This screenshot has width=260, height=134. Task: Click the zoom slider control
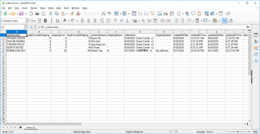238,132
